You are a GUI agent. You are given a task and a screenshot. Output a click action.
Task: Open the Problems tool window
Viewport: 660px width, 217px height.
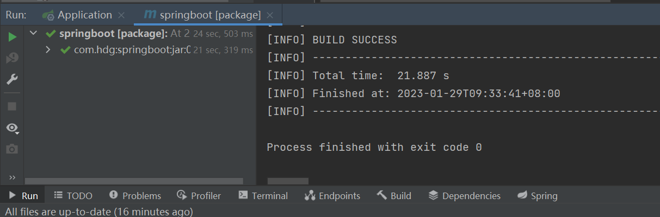[135, 196]
